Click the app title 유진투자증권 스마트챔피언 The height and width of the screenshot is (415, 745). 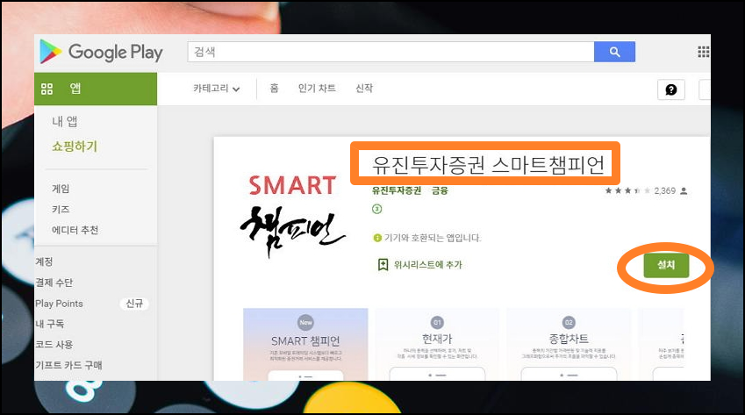[x=488, y=164]
